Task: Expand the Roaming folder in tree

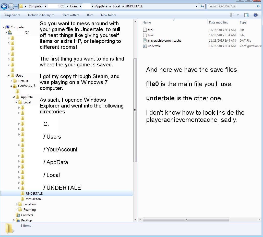Action: click(x=17, y=210)
